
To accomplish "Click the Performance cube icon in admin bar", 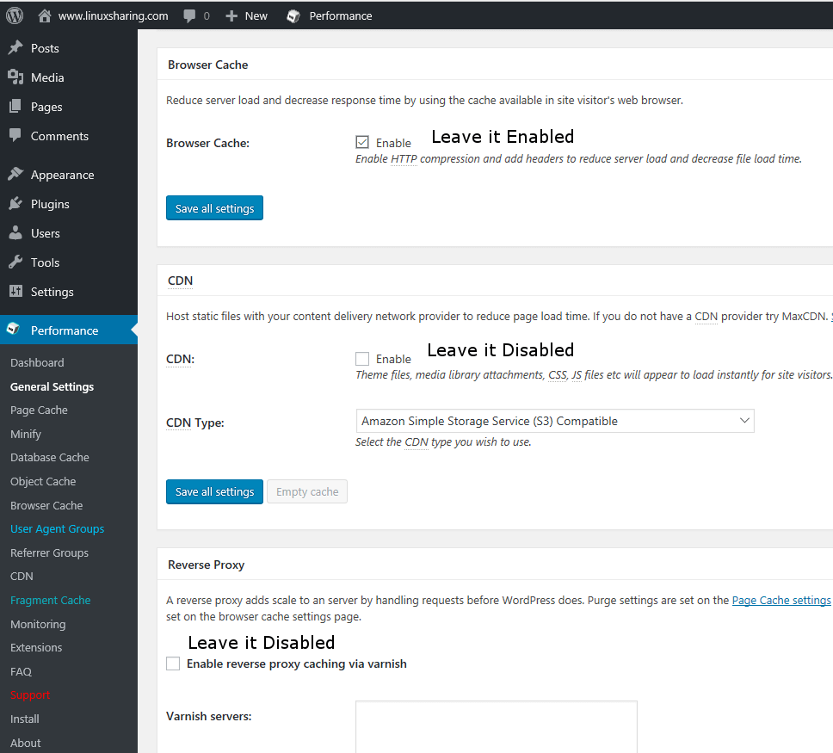I will 293,15.
